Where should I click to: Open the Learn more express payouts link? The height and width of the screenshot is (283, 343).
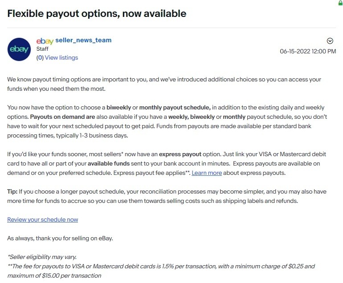207,173
